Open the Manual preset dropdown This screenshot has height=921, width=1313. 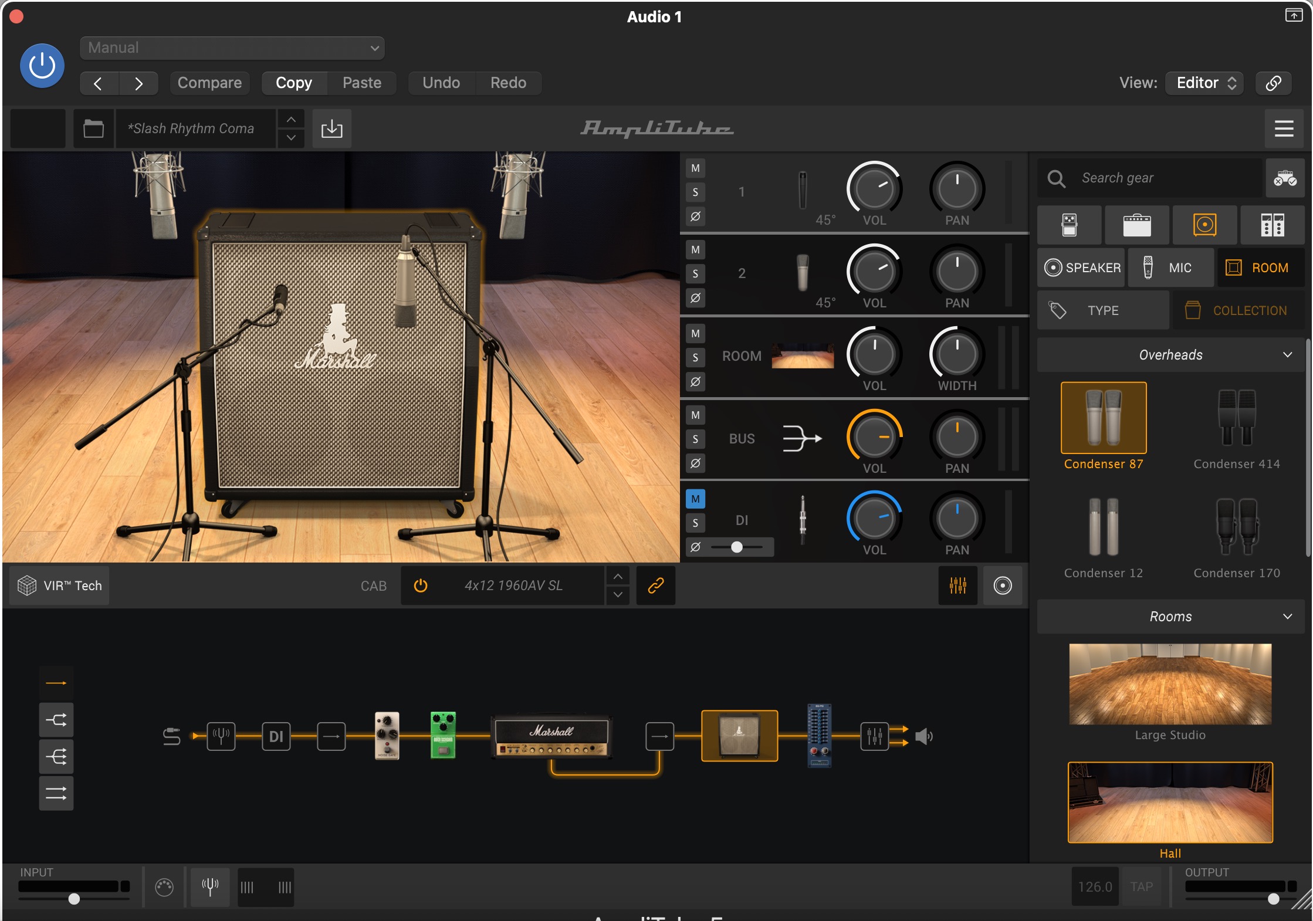coord(232,48)
